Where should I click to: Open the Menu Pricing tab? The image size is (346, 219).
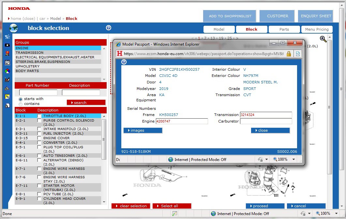317,29
